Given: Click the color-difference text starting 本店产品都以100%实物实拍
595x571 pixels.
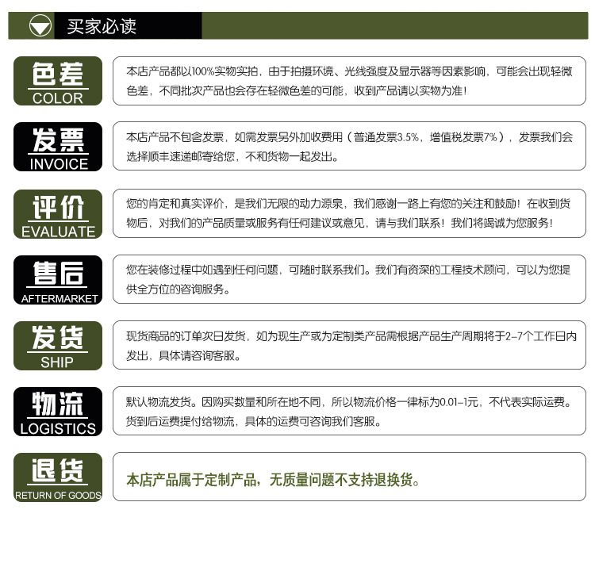Looking at the screenshot, I should pos(349,81).
